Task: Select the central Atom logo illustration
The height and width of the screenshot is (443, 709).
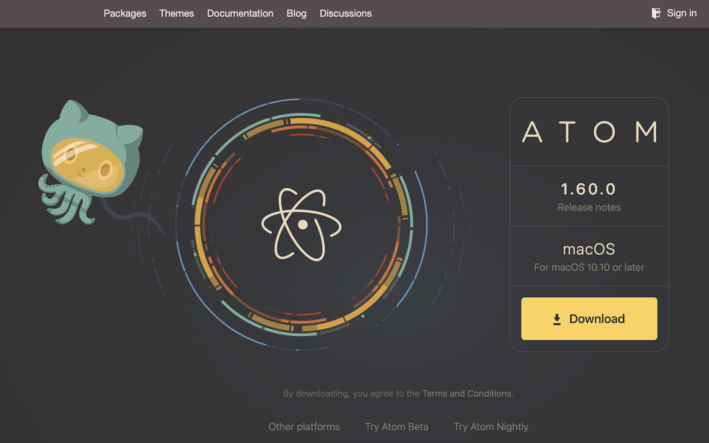Action: [x=302, y=225]
